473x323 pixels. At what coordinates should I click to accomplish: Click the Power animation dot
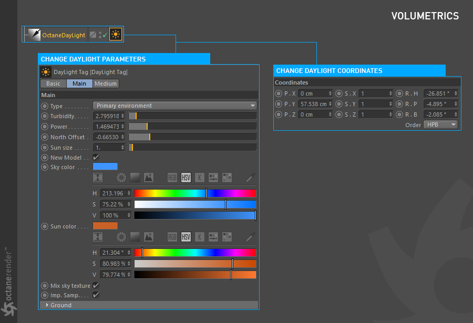point(45,127)
